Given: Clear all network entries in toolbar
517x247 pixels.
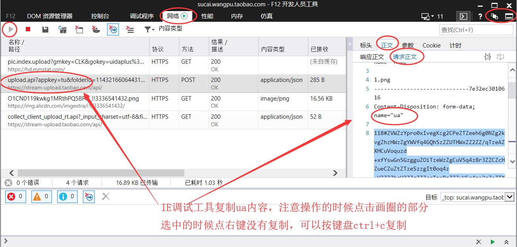Looking at the screenshot, I should pyautogui.click(x=130, y=29).
